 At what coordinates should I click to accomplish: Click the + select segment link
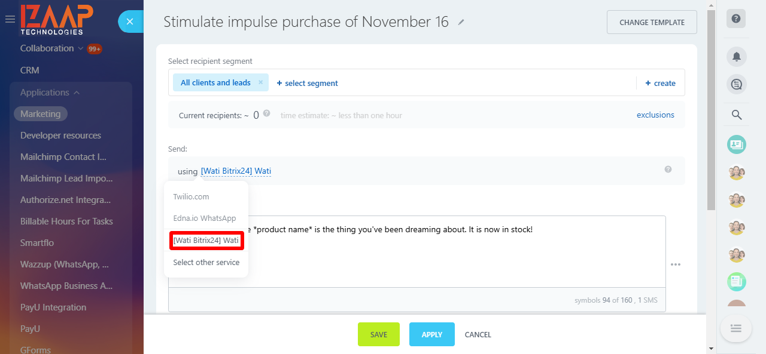point(307,83)
